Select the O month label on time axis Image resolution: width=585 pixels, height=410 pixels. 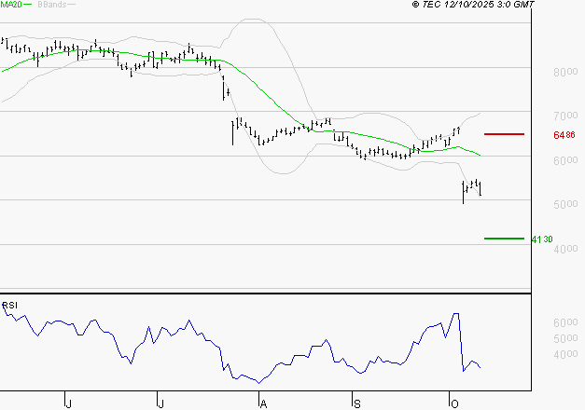454,403
